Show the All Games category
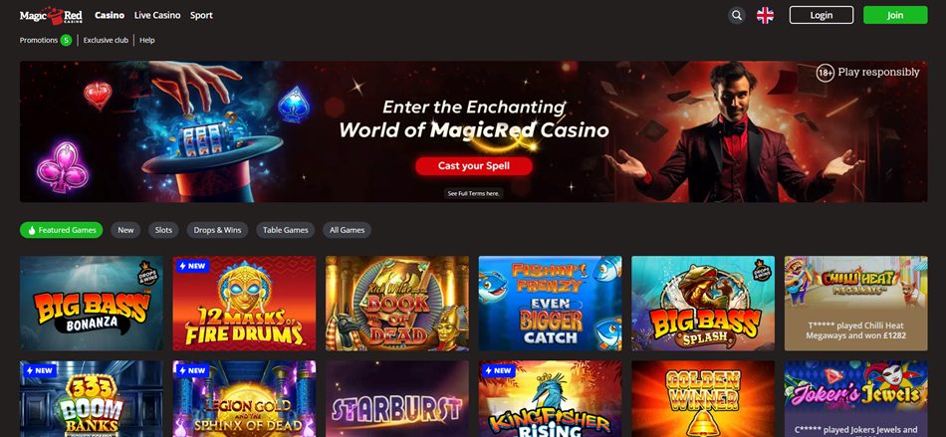This screenshot has width=946, height=437. click(347, 230)
